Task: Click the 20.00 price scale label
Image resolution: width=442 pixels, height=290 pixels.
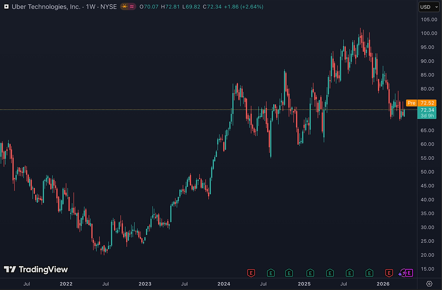Action: click(x=428, y=255)
